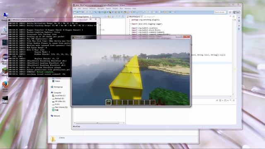Image resolution: width=265 pixels, height=149 pixels.
Task: Click the command prompt scrollbar up arrow
Action: (98, 23)
